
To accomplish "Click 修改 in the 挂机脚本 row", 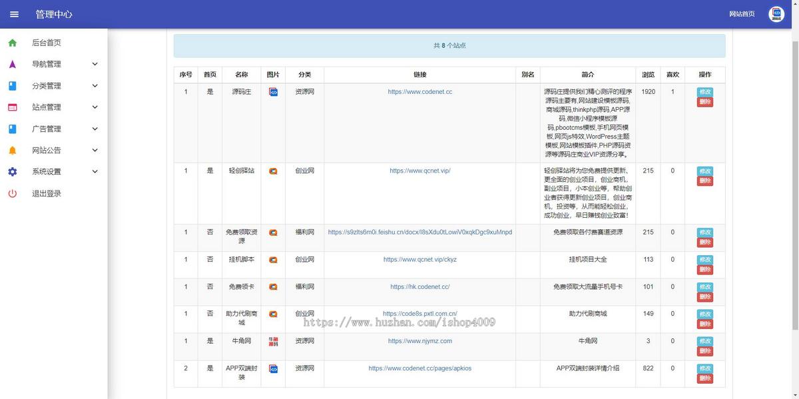I will (x=705, y=260).
